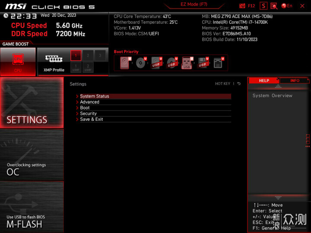Viewport: 311px width, 233px height.
Task: Select XMP user profile 1
Action: (x=76, y=67)
